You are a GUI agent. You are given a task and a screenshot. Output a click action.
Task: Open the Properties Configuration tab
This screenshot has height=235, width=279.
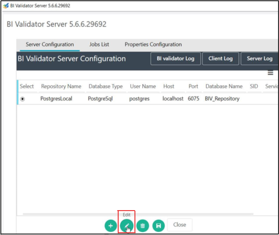pyautogui.click(x=153, y=44)
